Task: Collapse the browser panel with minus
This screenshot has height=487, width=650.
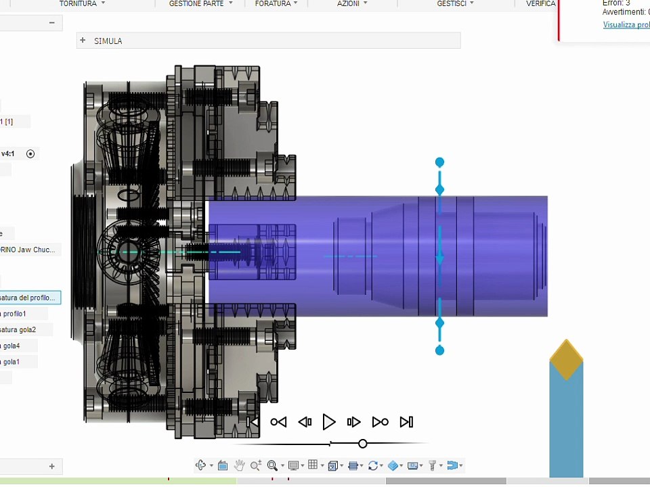Action: [x=52, y=23]
